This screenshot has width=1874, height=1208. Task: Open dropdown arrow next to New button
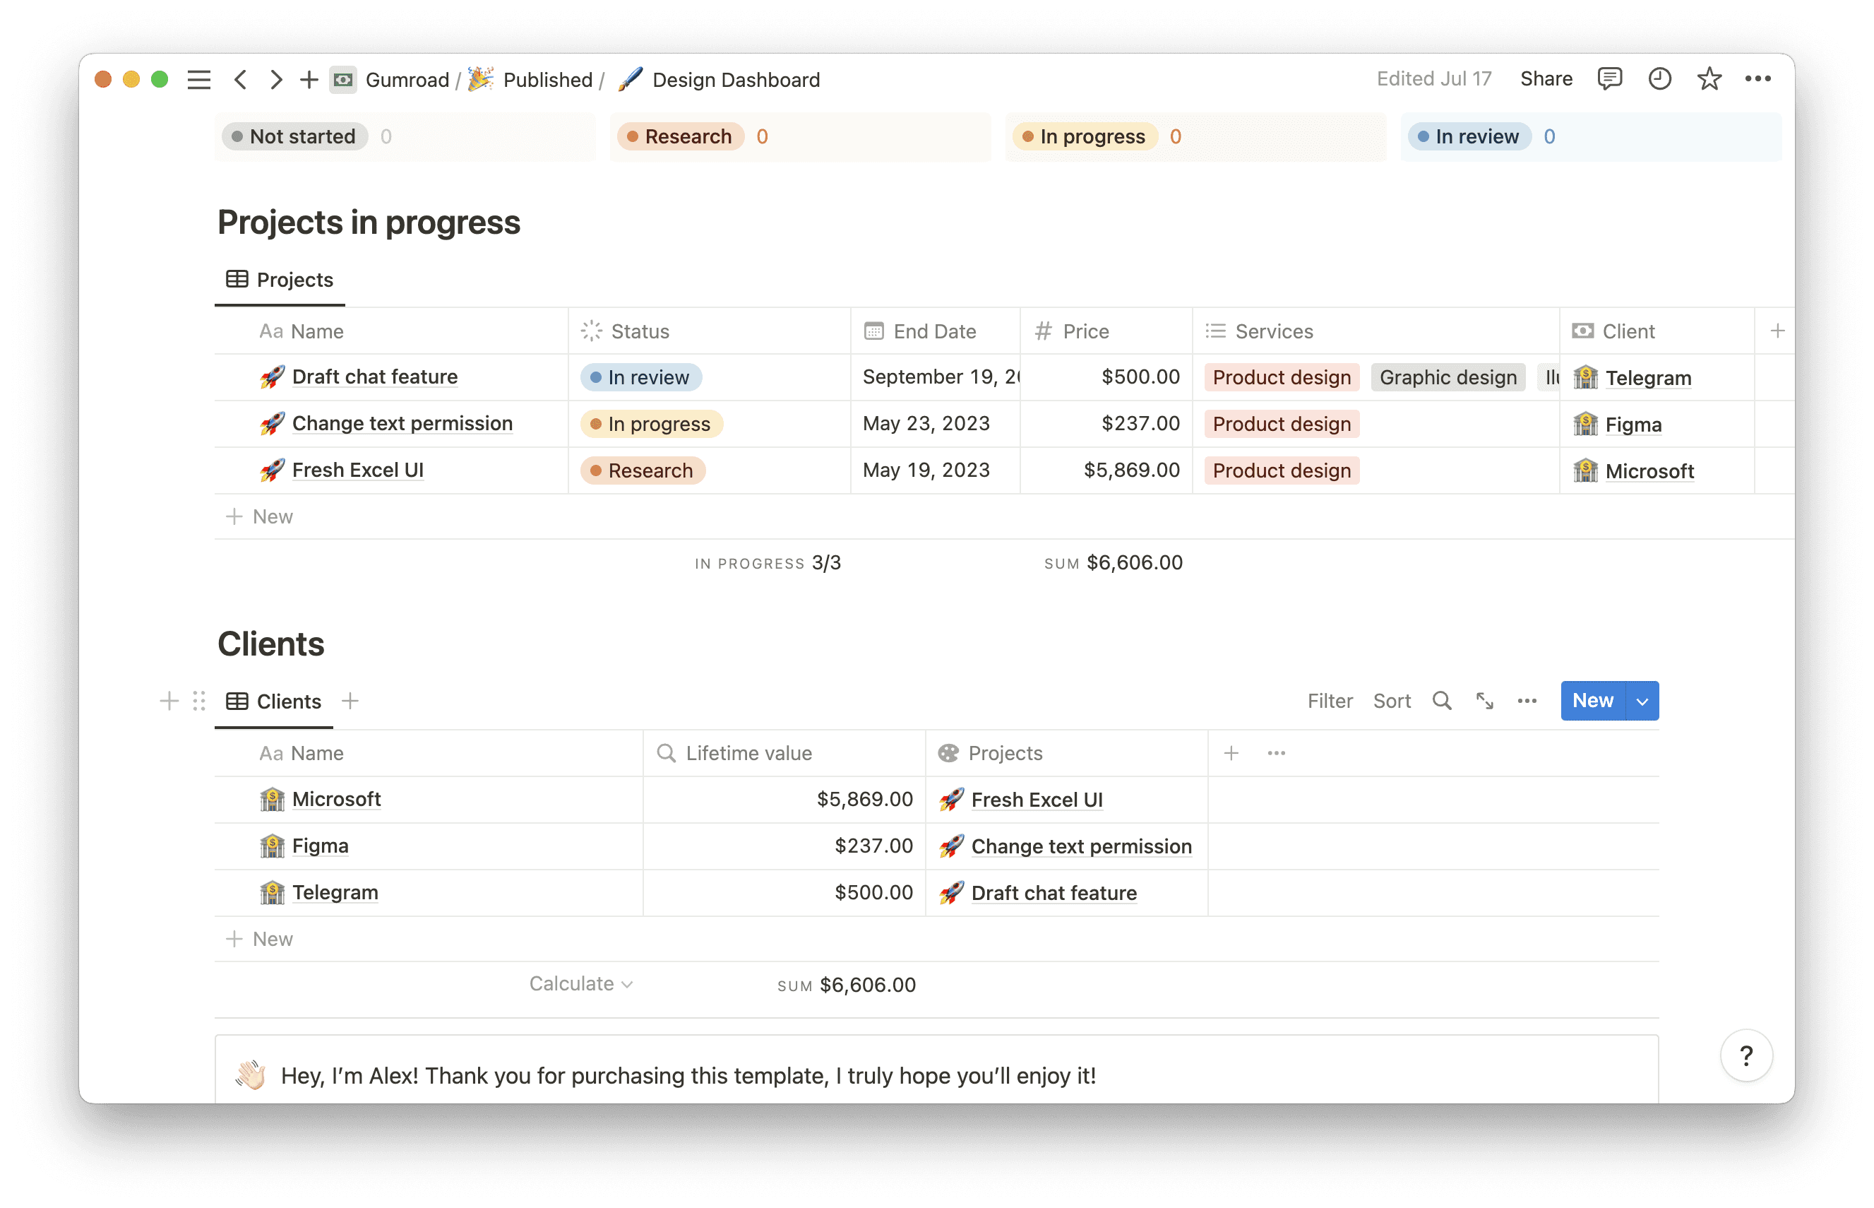click(1642, 701)
